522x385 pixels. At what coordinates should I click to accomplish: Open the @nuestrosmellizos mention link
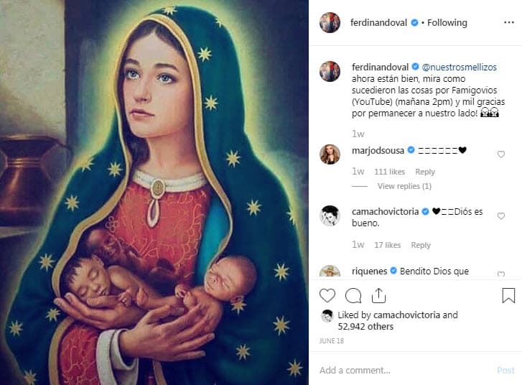coord(459,68)
